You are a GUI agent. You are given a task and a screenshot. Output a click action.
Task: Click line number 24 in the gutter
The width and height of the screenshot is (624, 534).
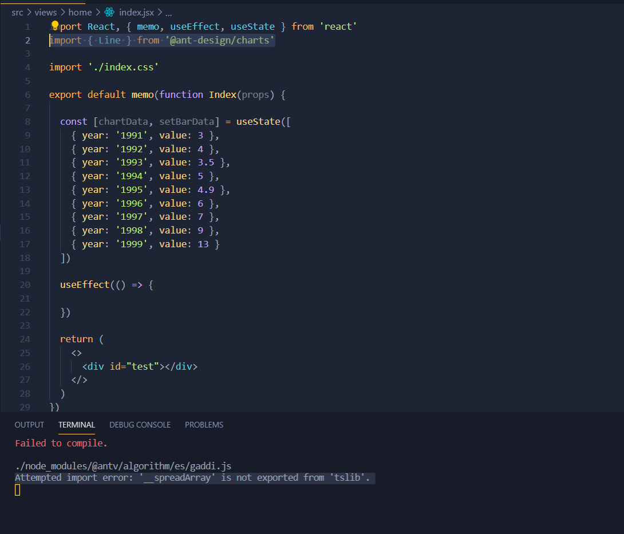click(25, 339)
